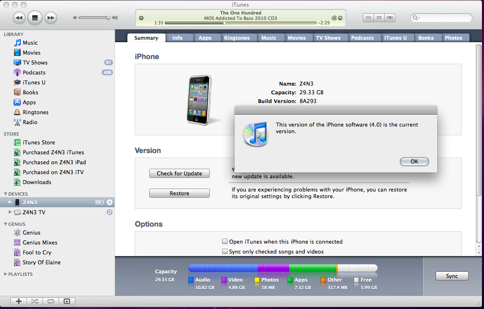Viewport: 484px width, 309px height.
Task: Go to the iTunes Store
Action: point(38,142)
